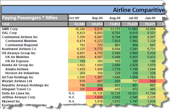Click AMR Corp Jul-09 value 11,663

[130, 29]
